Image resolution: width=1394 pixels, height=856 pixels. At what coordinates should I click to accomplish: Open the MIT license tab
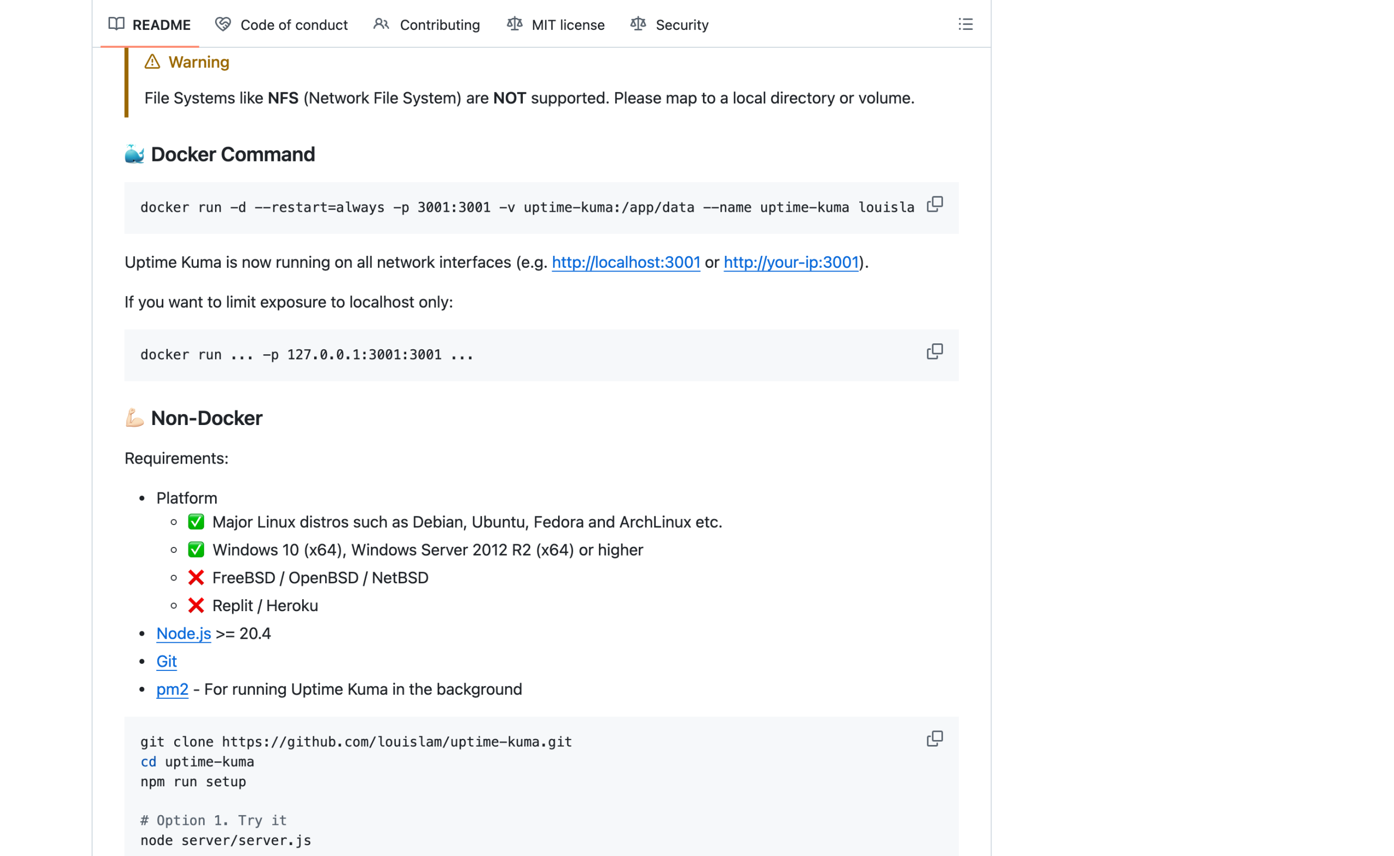555,24
